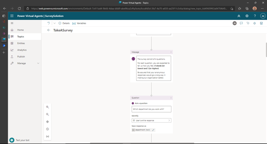Open the User's entire response identify selector

pos(151,120)
